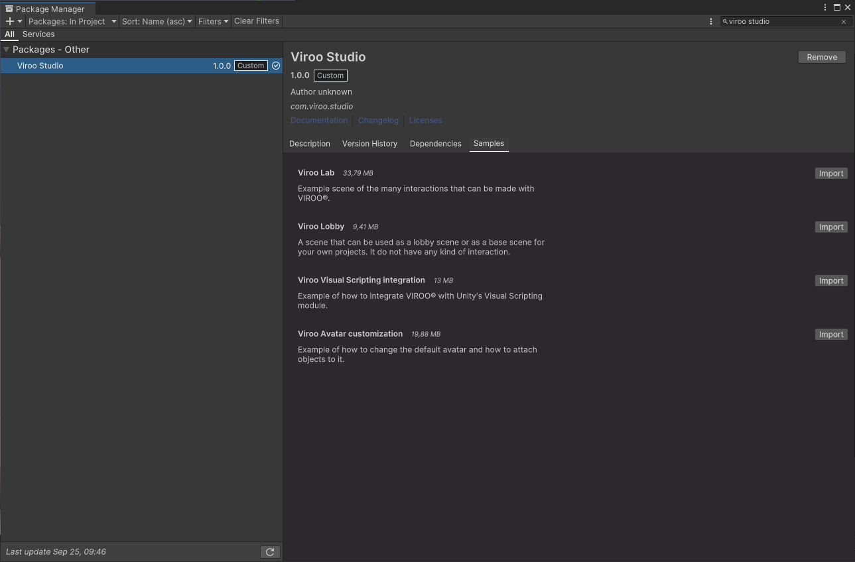Open the Filters dropdown
The height and width of the screenshot is (562, 855).
pyautogui.click(x=213, y=21)
